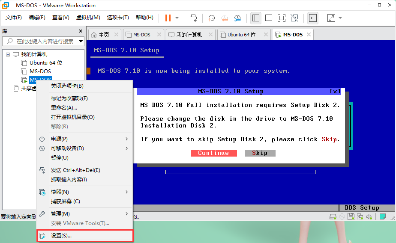Click the Skip button in DOS setup
Screen dimensions: 396x243
coord(260,153)
